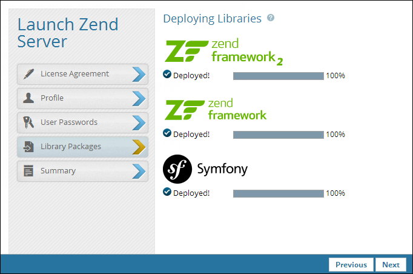Click the Next button

coord(391,265)
